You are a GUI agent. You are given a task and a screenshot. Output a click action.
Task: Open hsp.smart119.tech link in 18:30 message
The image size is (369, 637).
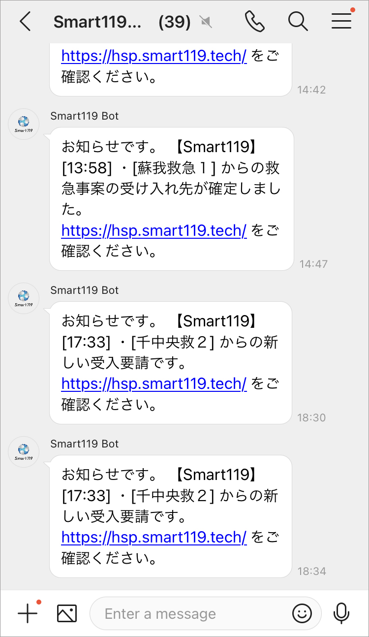(x=154, y=383)
